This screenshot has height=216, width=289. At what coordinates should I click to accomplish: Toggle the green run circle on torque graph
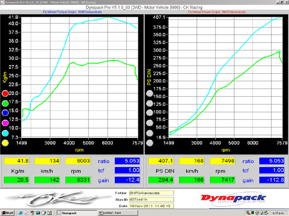pyautogui.click(x=5, y=104)
